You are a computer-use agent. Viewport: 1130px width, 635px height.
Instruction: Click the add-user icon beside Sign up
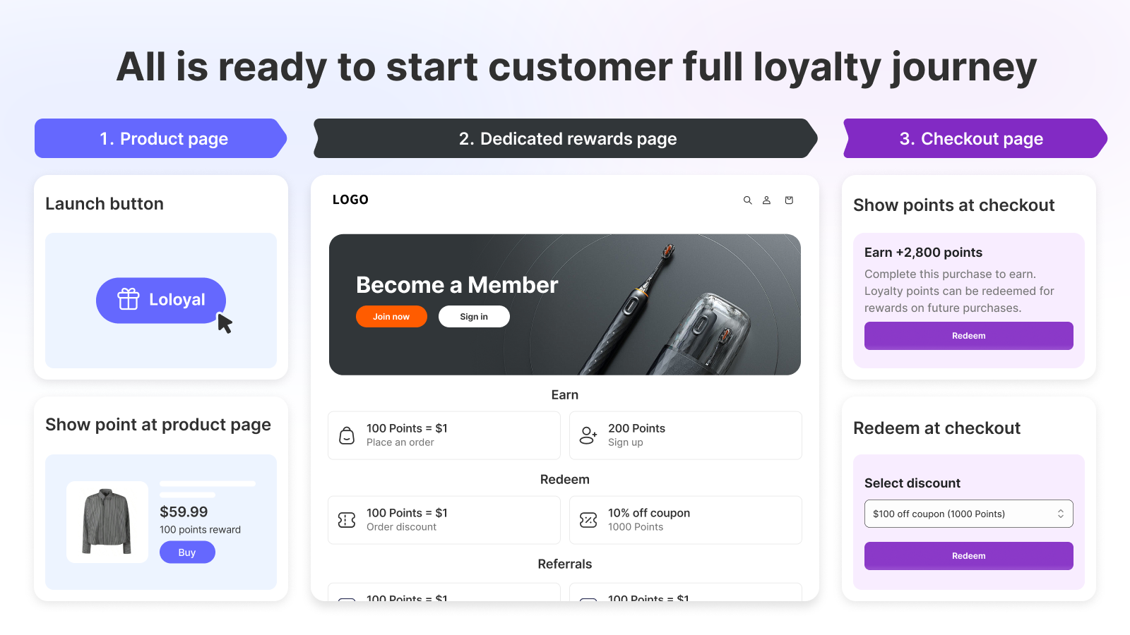tap(588, 435)
